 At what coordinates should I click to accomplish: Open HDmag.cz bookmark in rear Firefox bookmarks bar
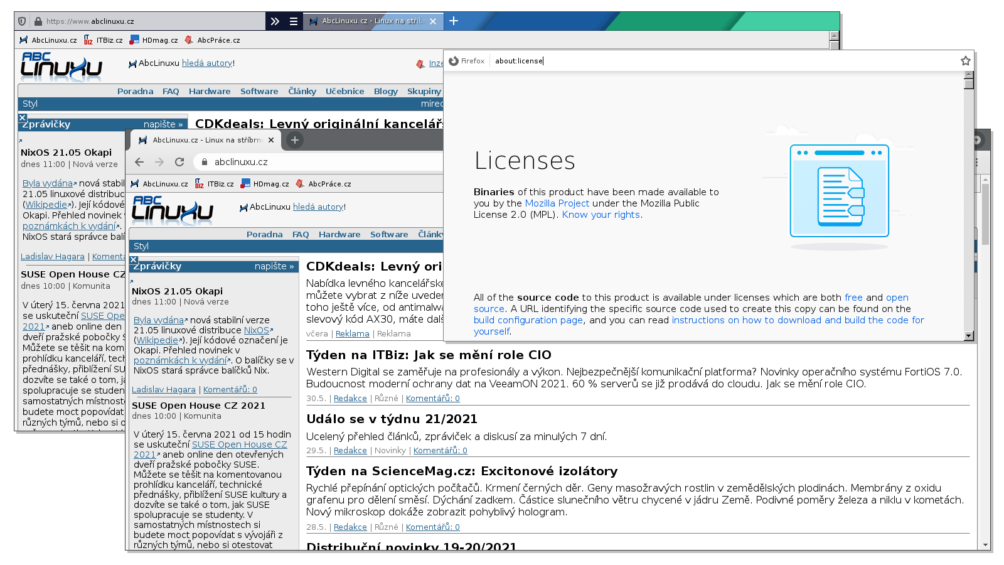click(154, 40)
